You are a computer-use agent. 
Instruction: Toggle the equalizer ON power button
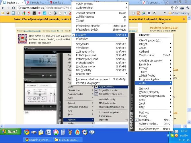click(29, 92)
